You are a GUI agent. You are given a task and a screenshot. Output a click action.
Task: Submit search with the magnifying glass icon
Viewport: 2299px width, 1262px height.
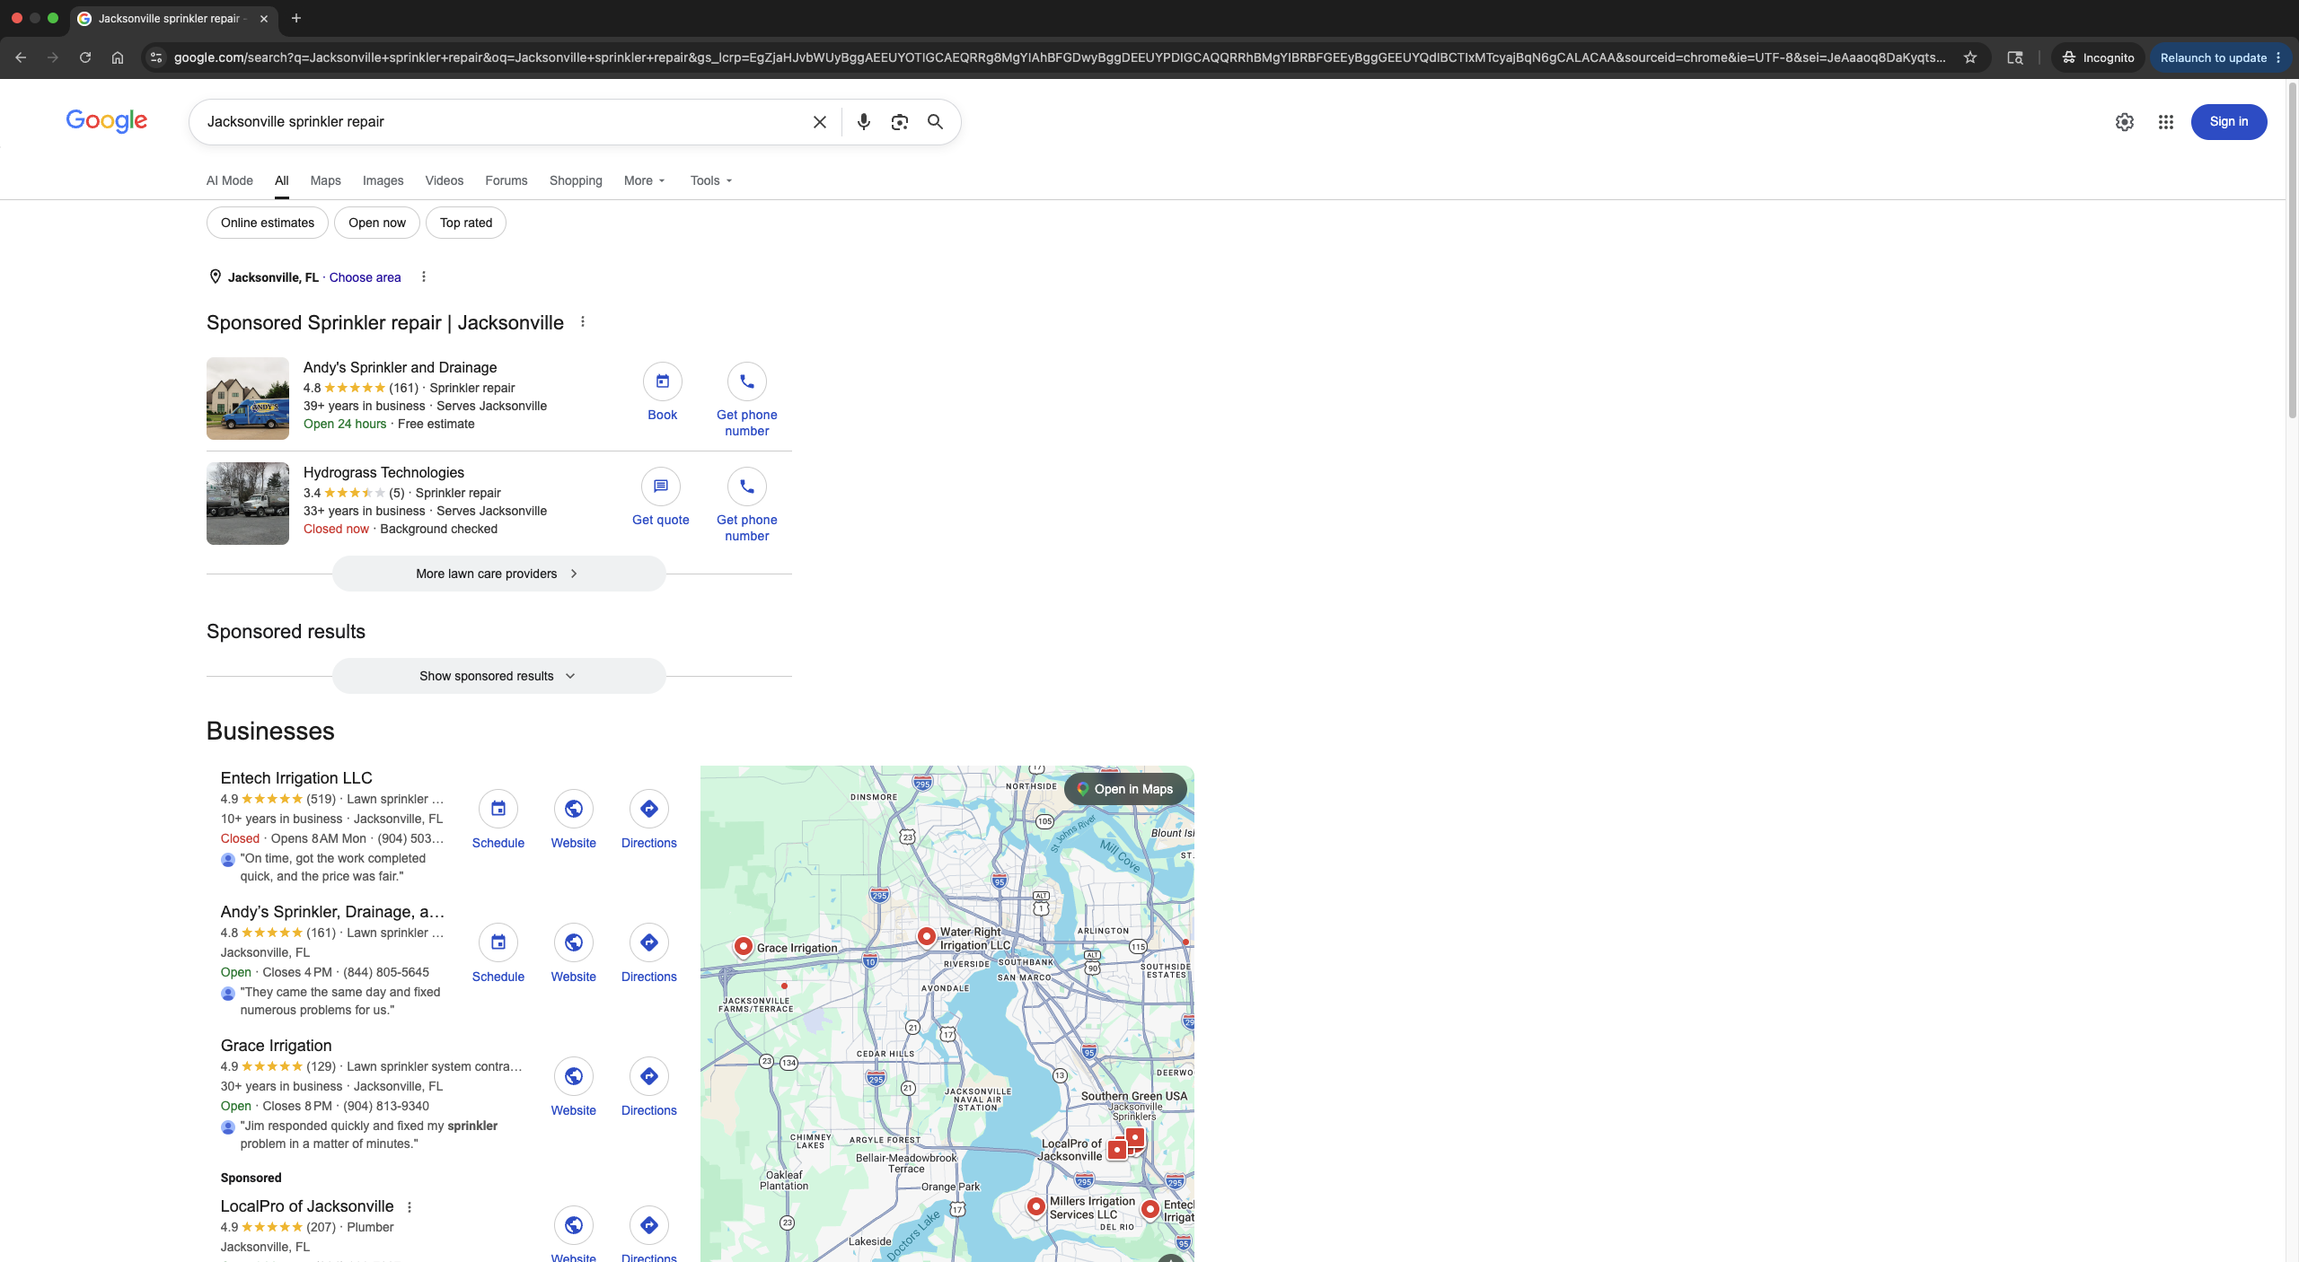point(935,122)
